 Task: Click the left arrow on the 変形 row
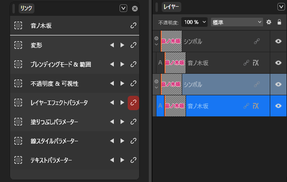(x=112, y=45)
